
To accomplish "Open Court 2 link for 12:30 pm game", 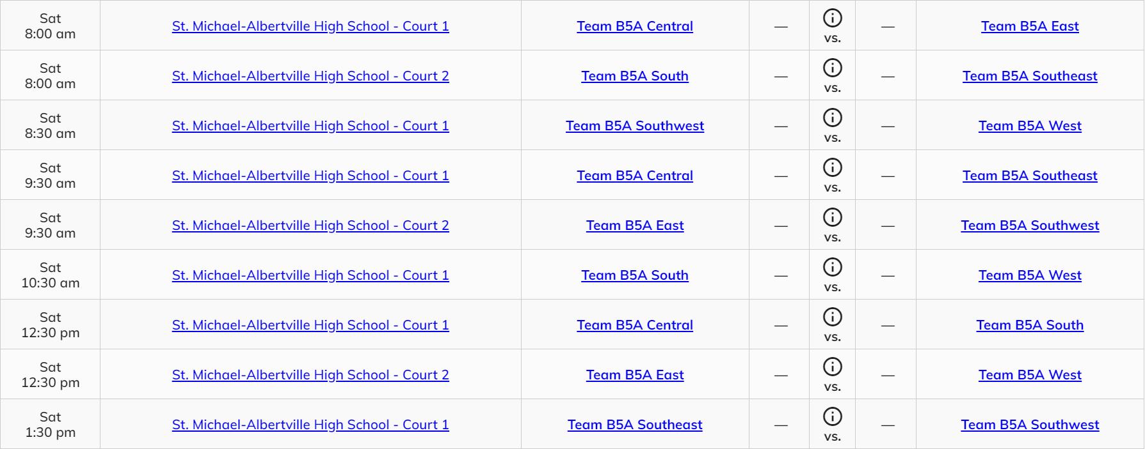I will coord(310,375).
